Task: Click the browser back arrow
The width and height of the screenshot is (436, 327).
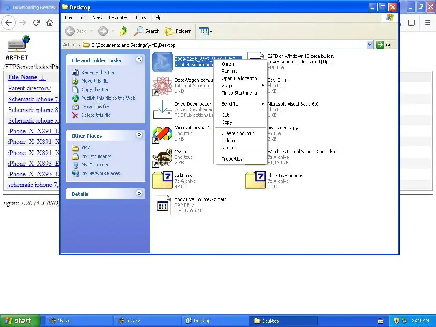Action: click(9, 23)
